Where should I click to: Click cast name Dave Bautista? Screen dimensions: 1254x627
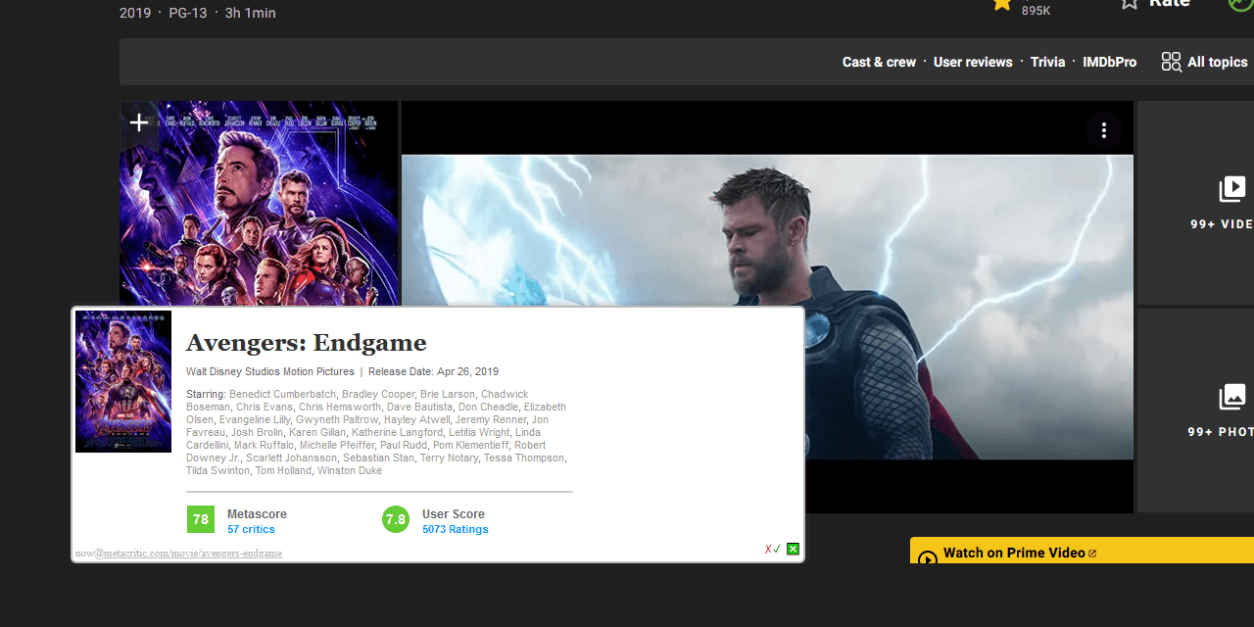419,407
